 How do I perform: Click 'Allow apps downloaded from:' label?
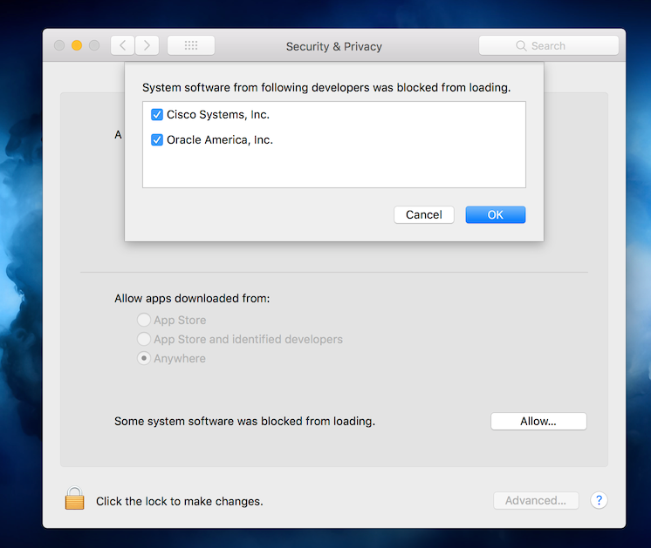click(192, 299)
